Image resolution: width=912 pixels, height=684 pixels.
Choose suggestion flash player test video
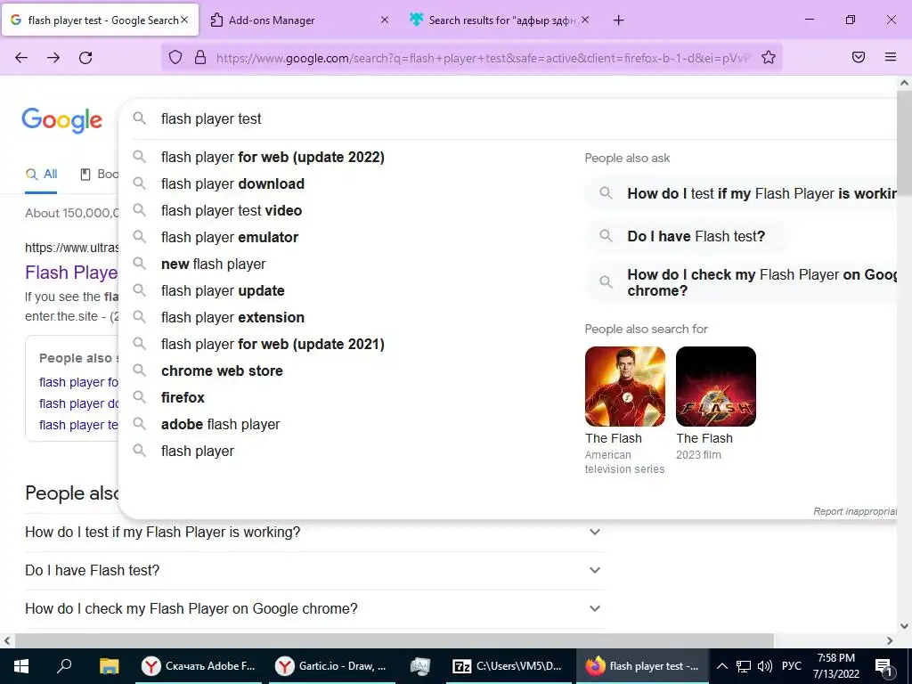point(232,210)
